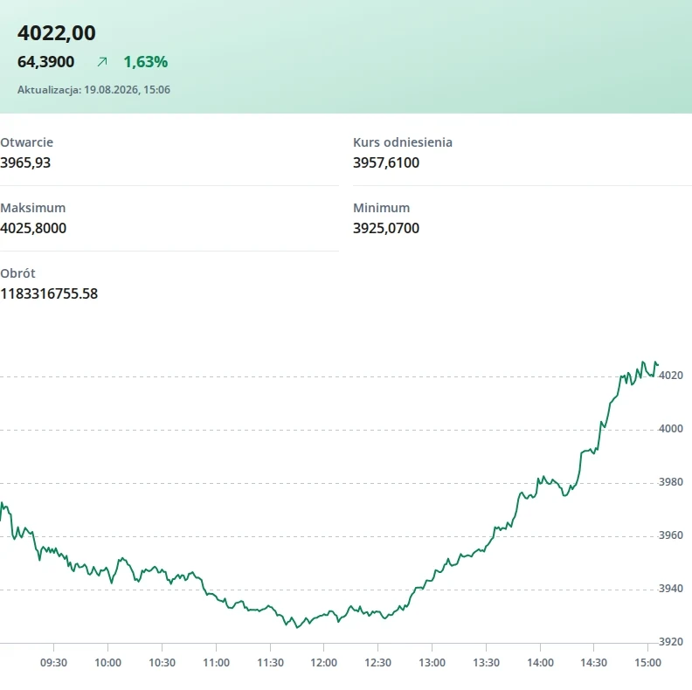692x690 pixels.
Task: Click the Kurs odniesienia value 3957,6100
Action: (386, 162)
